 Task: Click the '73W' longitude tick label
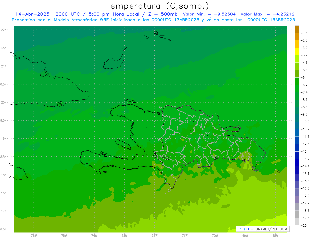click(124, 235)
